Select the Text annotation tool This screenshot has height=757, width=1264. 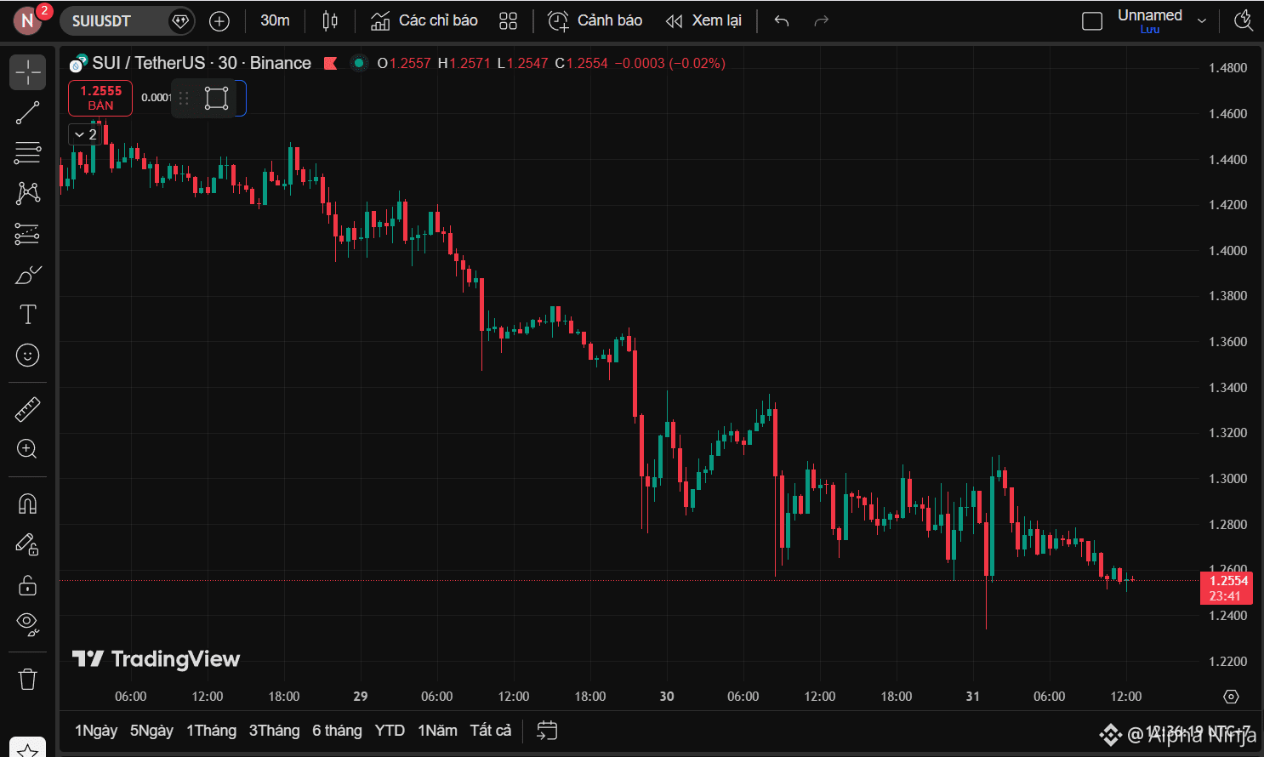pyautogui.click(x=27, y=315)
